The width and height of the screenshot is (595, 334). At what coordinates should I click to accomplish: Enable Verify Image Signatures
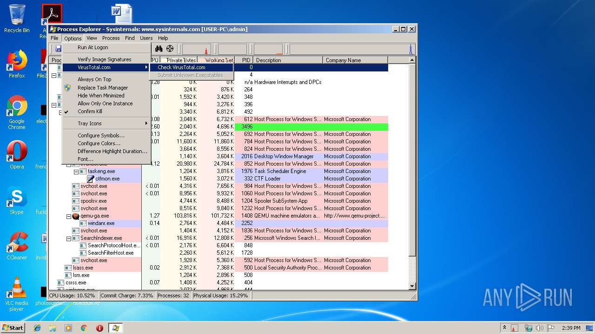pyautogui.click(x=106, y=59)
